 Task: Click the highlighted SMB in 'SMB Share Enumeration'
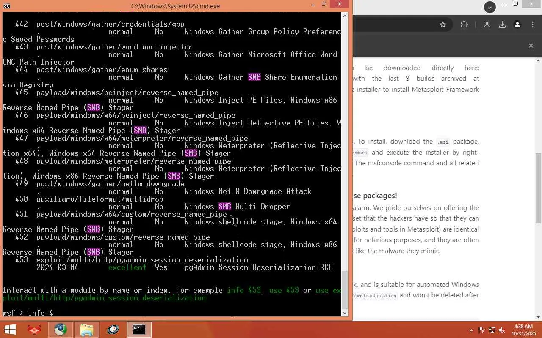[x=254, y=77]
